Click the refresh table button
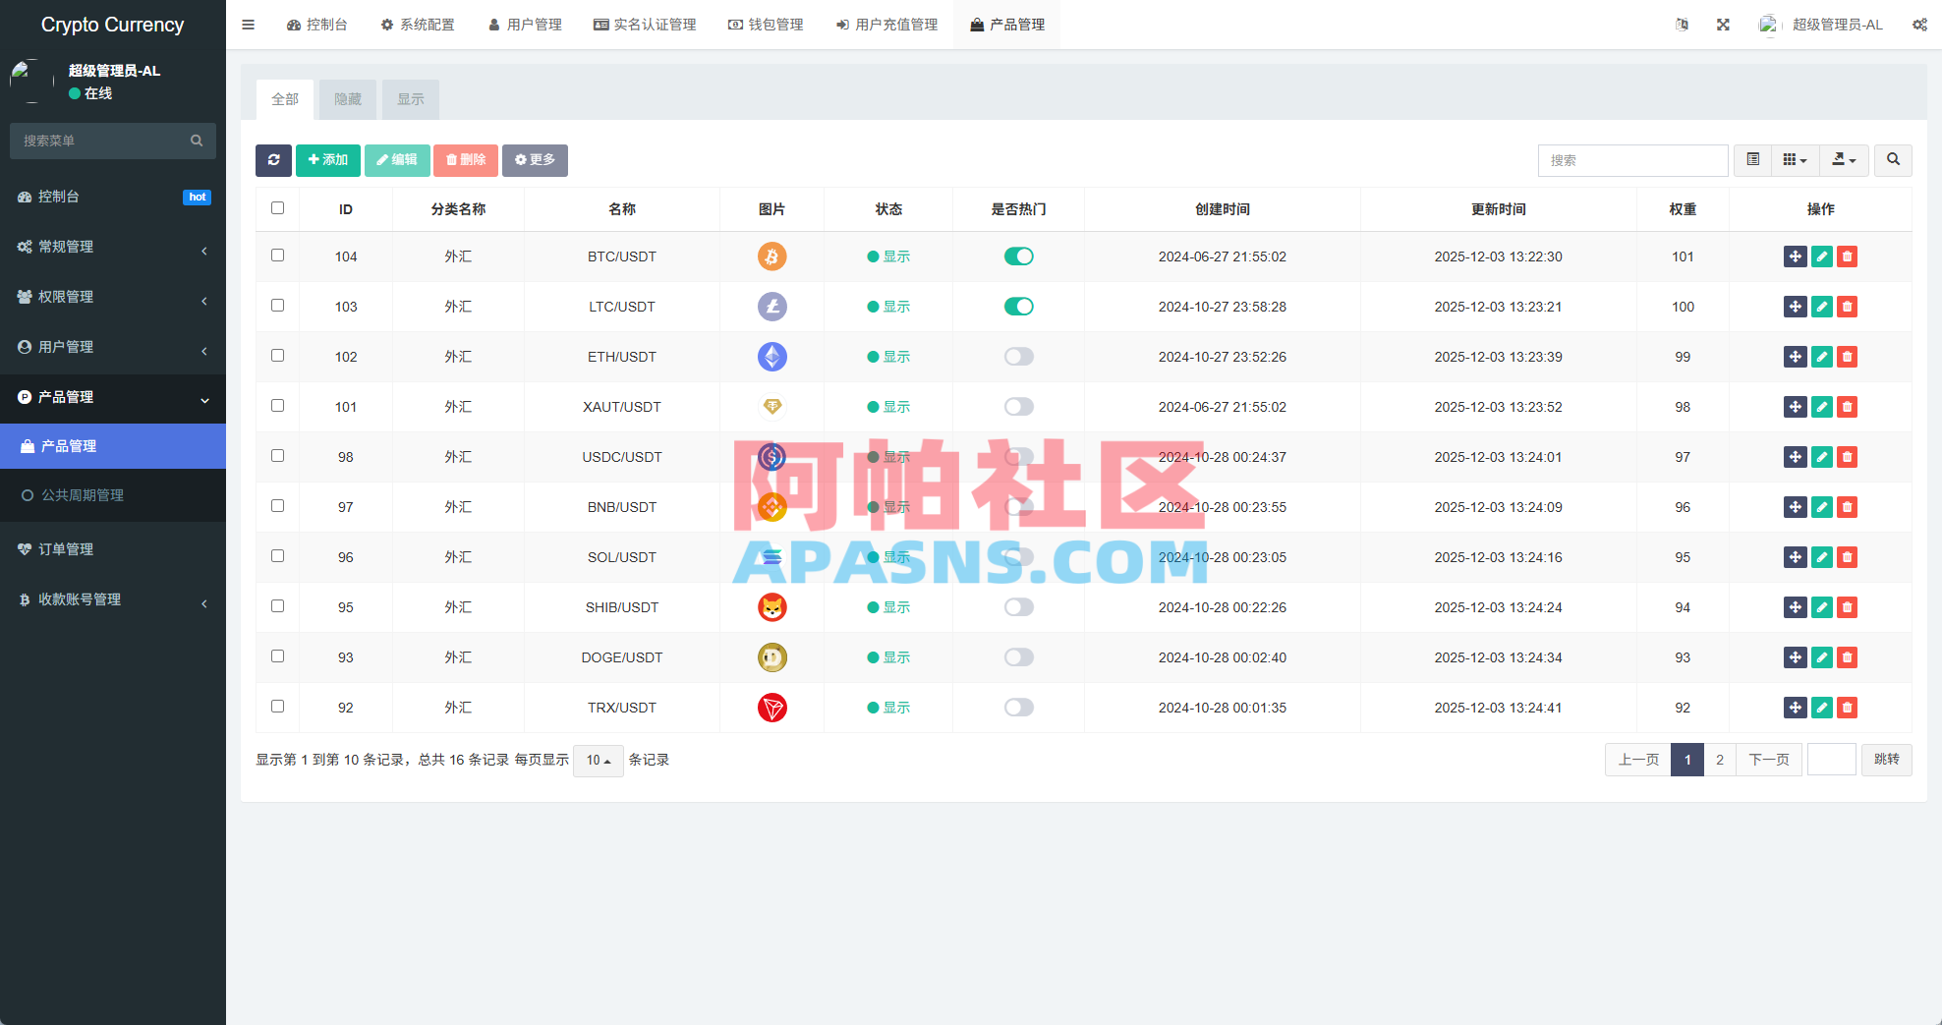 (x=273, y=160)
